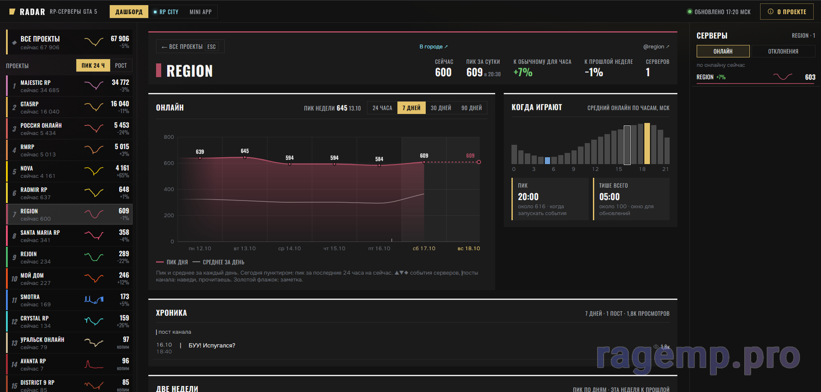
Task: Open the Все проекты summary row
Action: point(69,42)
